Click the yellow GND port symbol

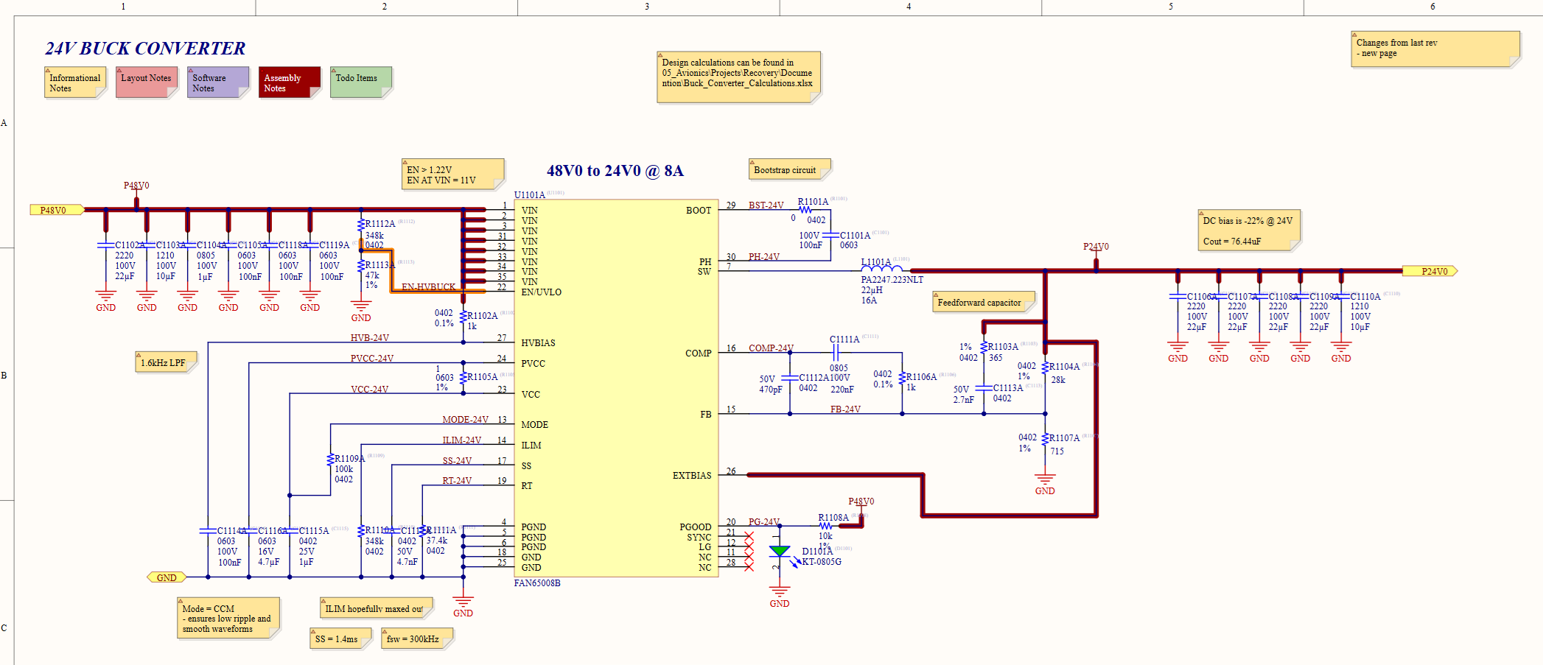[167, 577]
